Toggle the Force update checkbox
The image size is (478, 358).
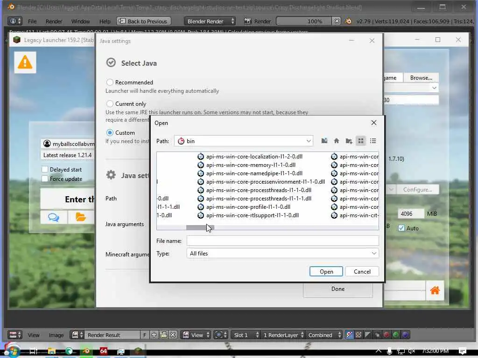(x=45, y=179)
